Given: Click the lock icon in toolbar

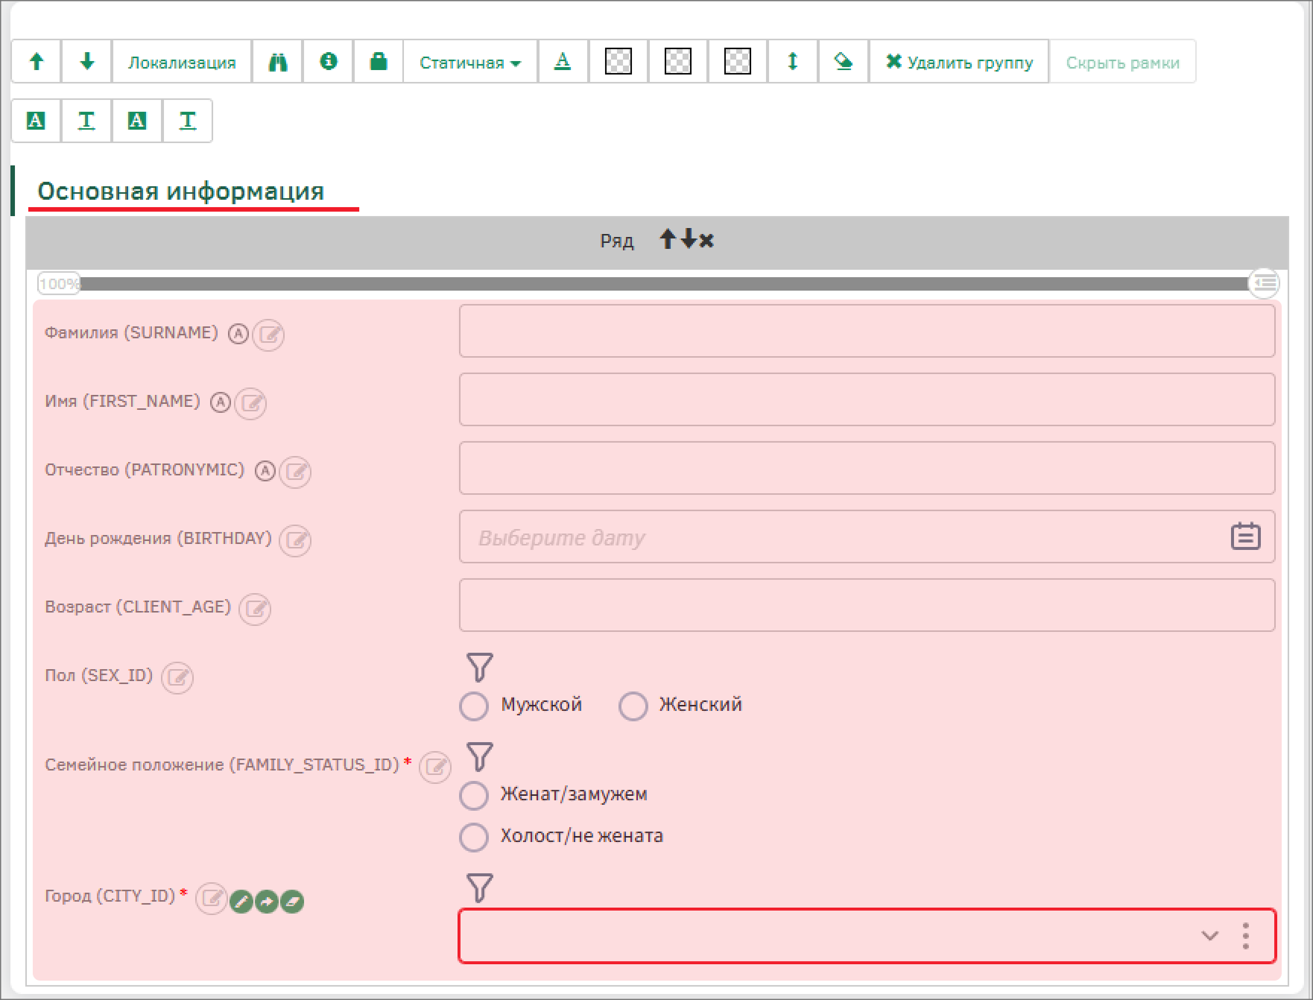Looking at the screenshot, I should pos(379,62).
